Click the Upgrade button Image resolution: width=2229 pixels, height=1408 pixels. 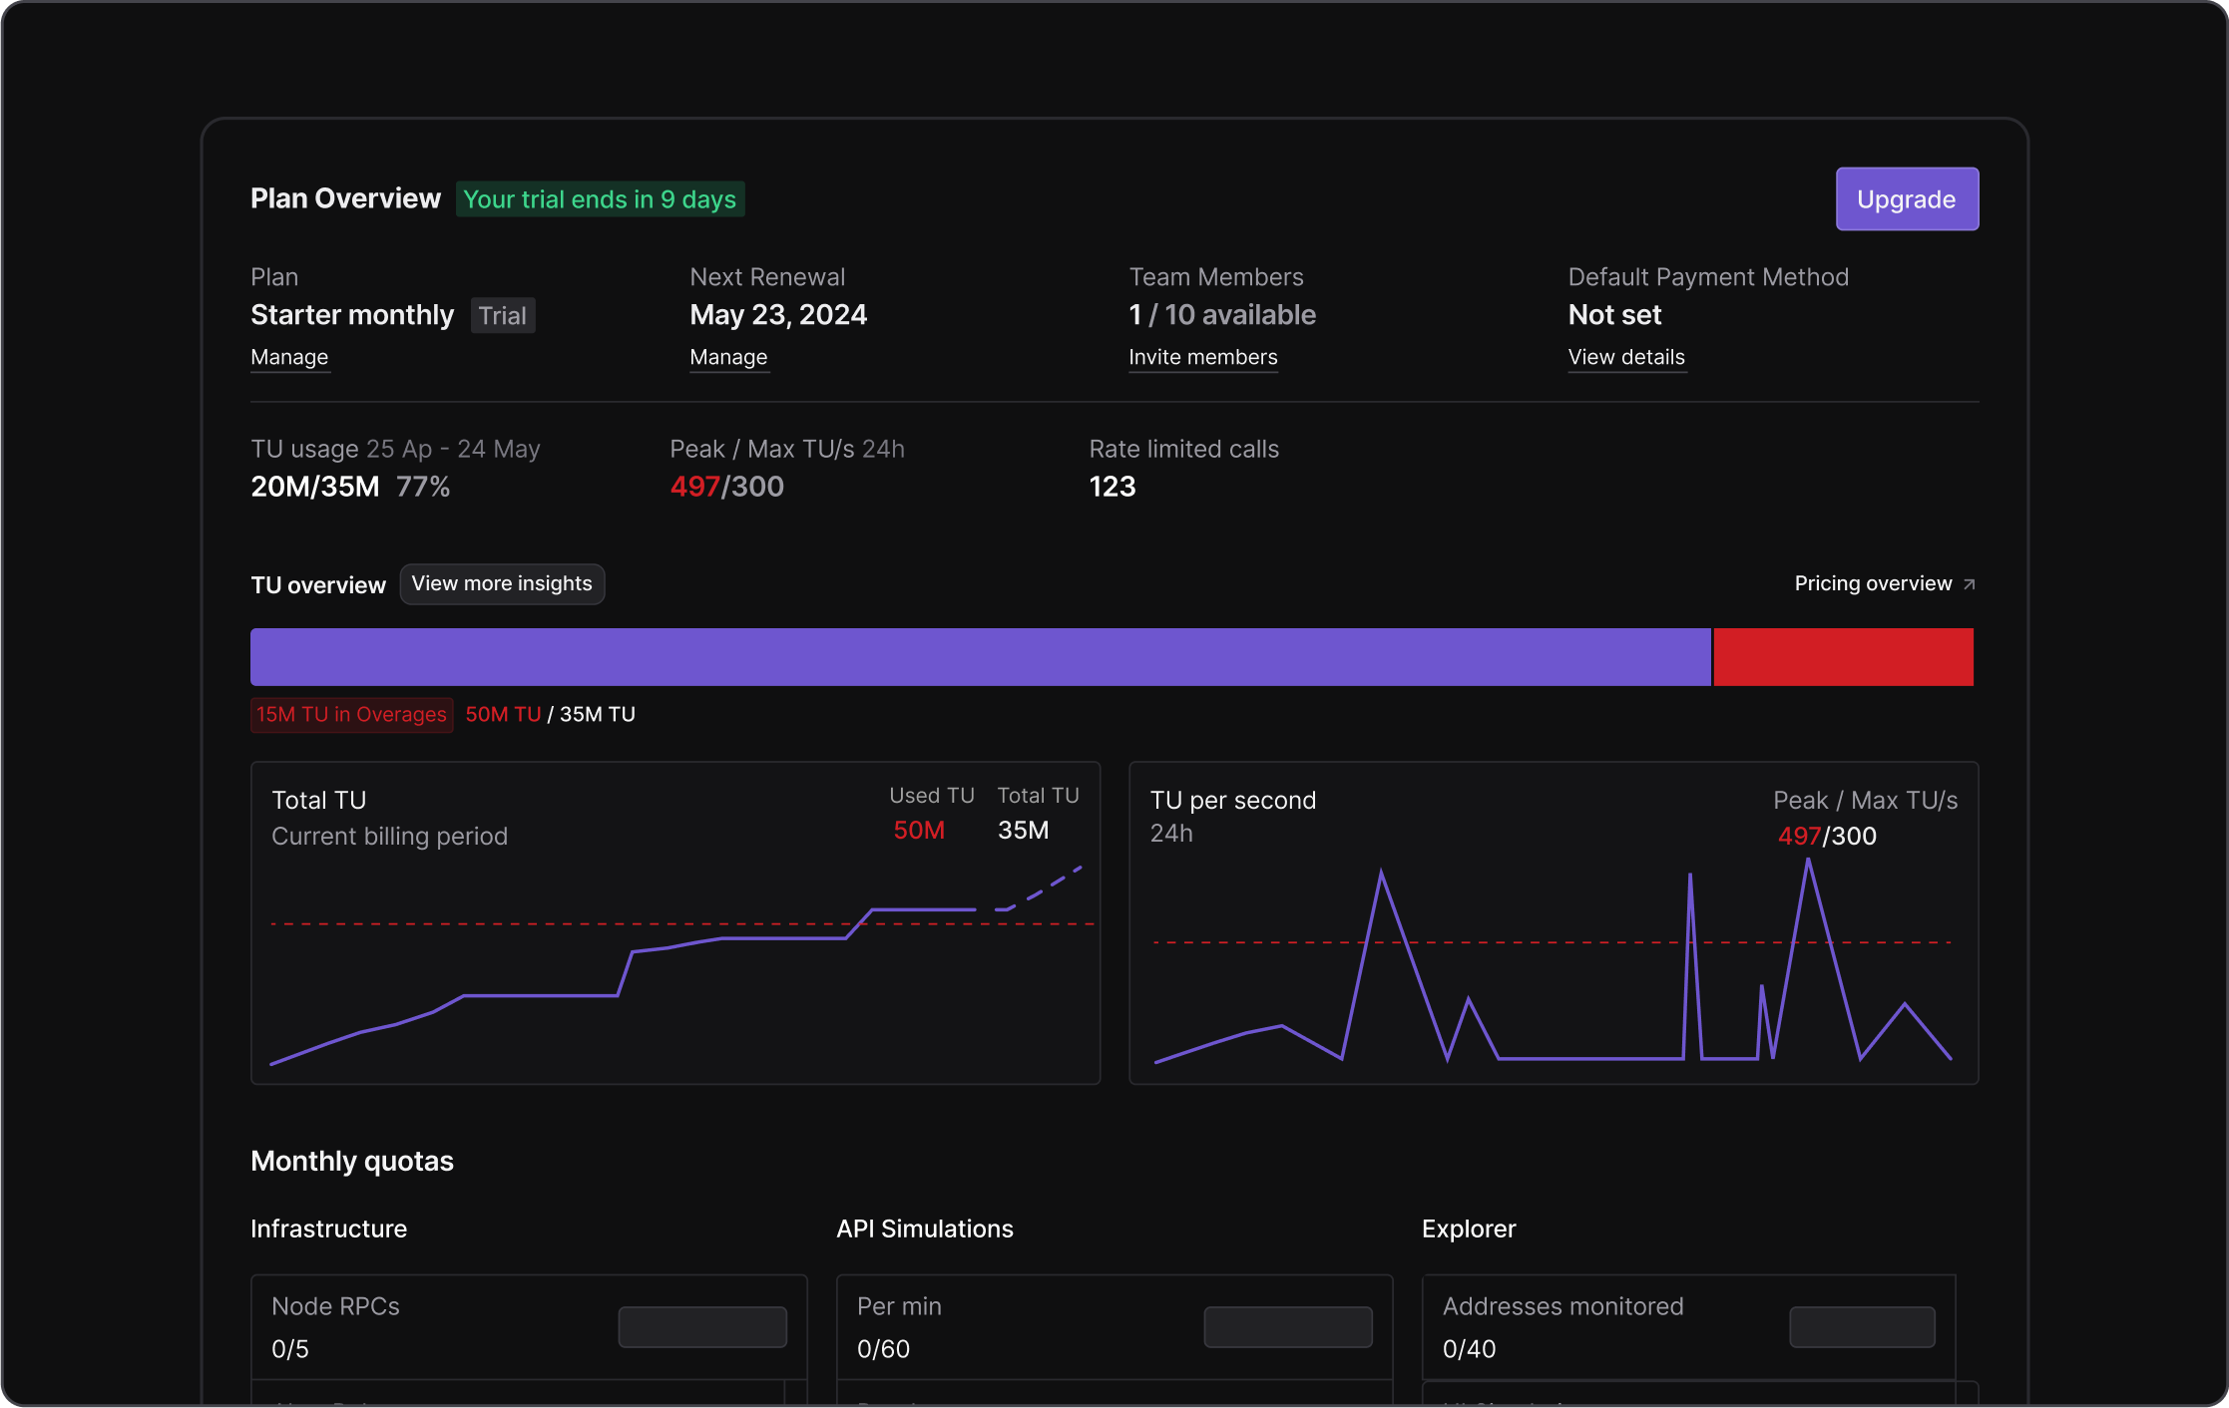click(1906, 198)
